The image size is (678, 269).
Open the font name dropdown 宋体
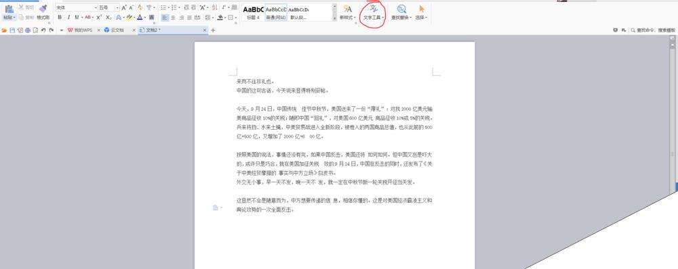(76, 7)
